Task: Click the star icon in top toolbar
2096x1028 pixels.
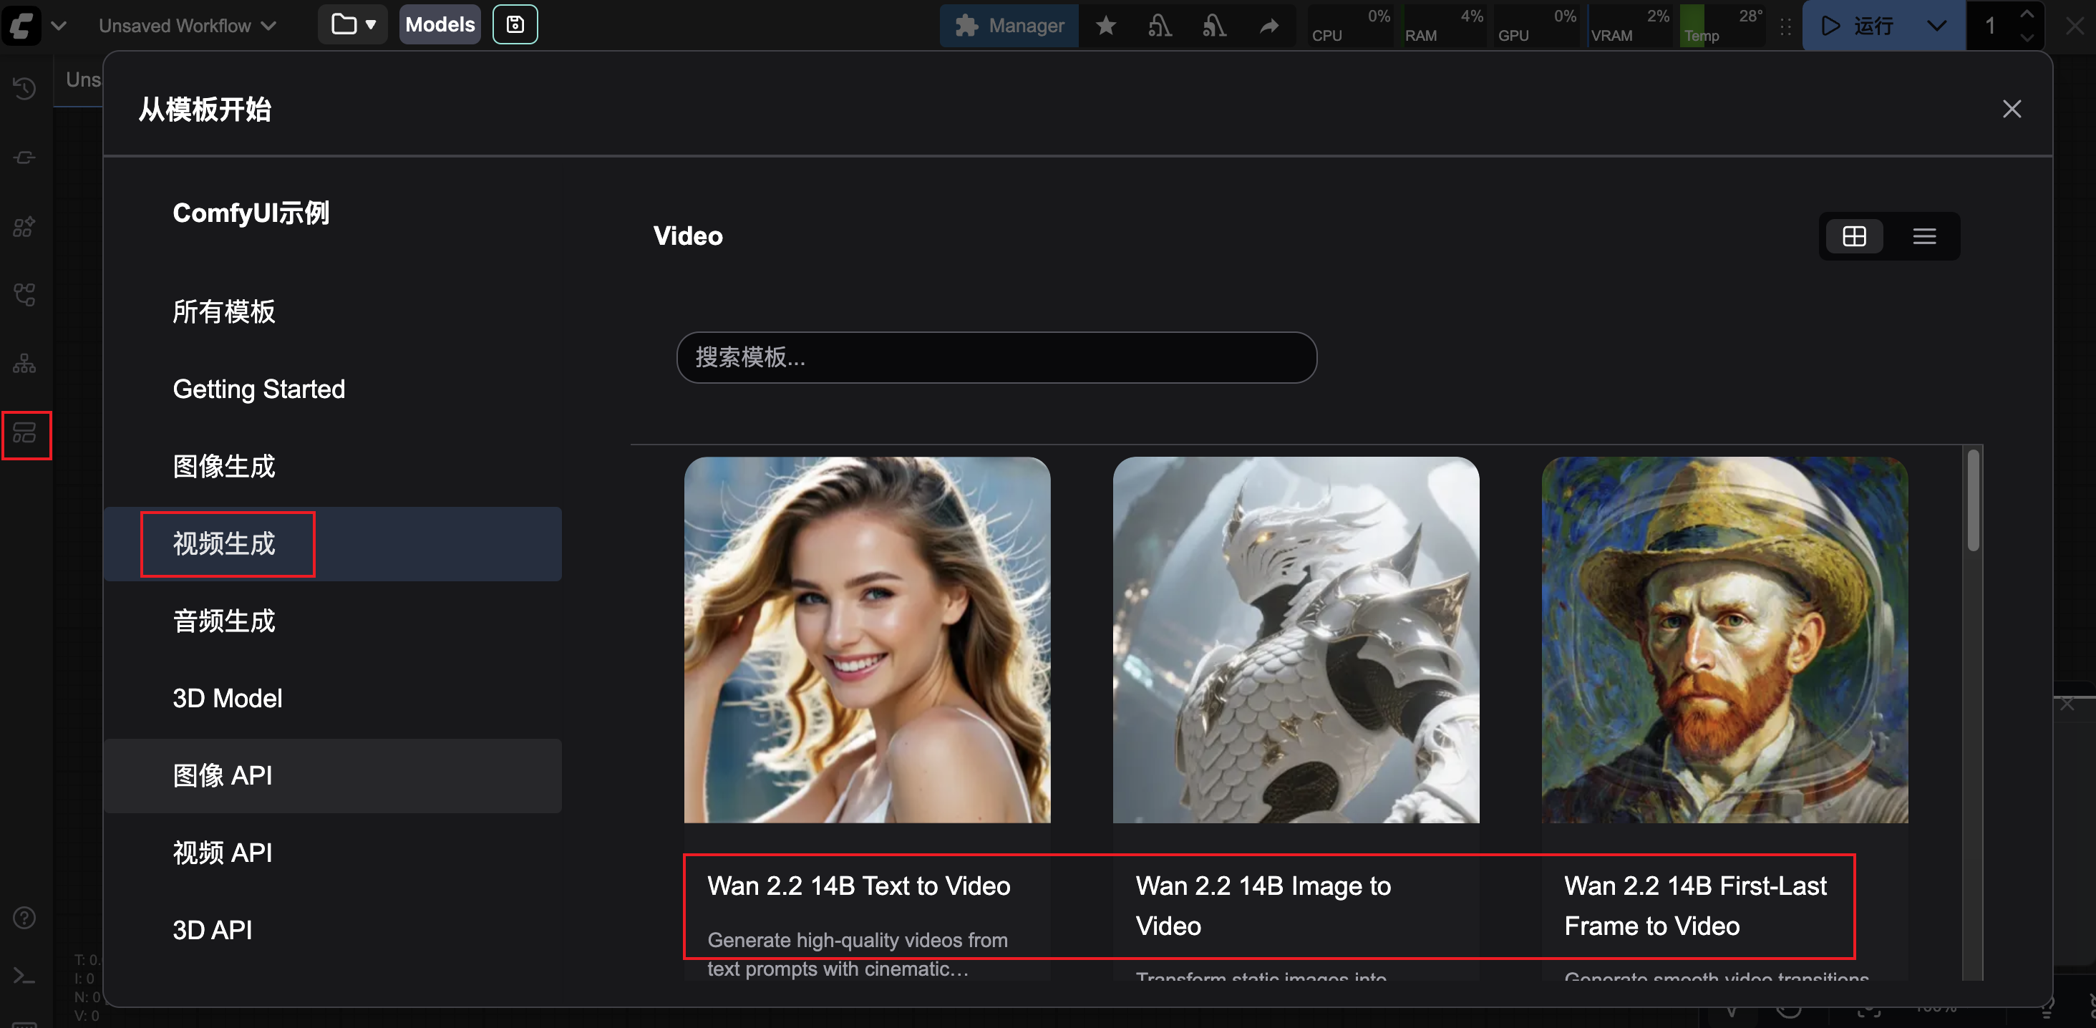Action: coord(1105,26)
